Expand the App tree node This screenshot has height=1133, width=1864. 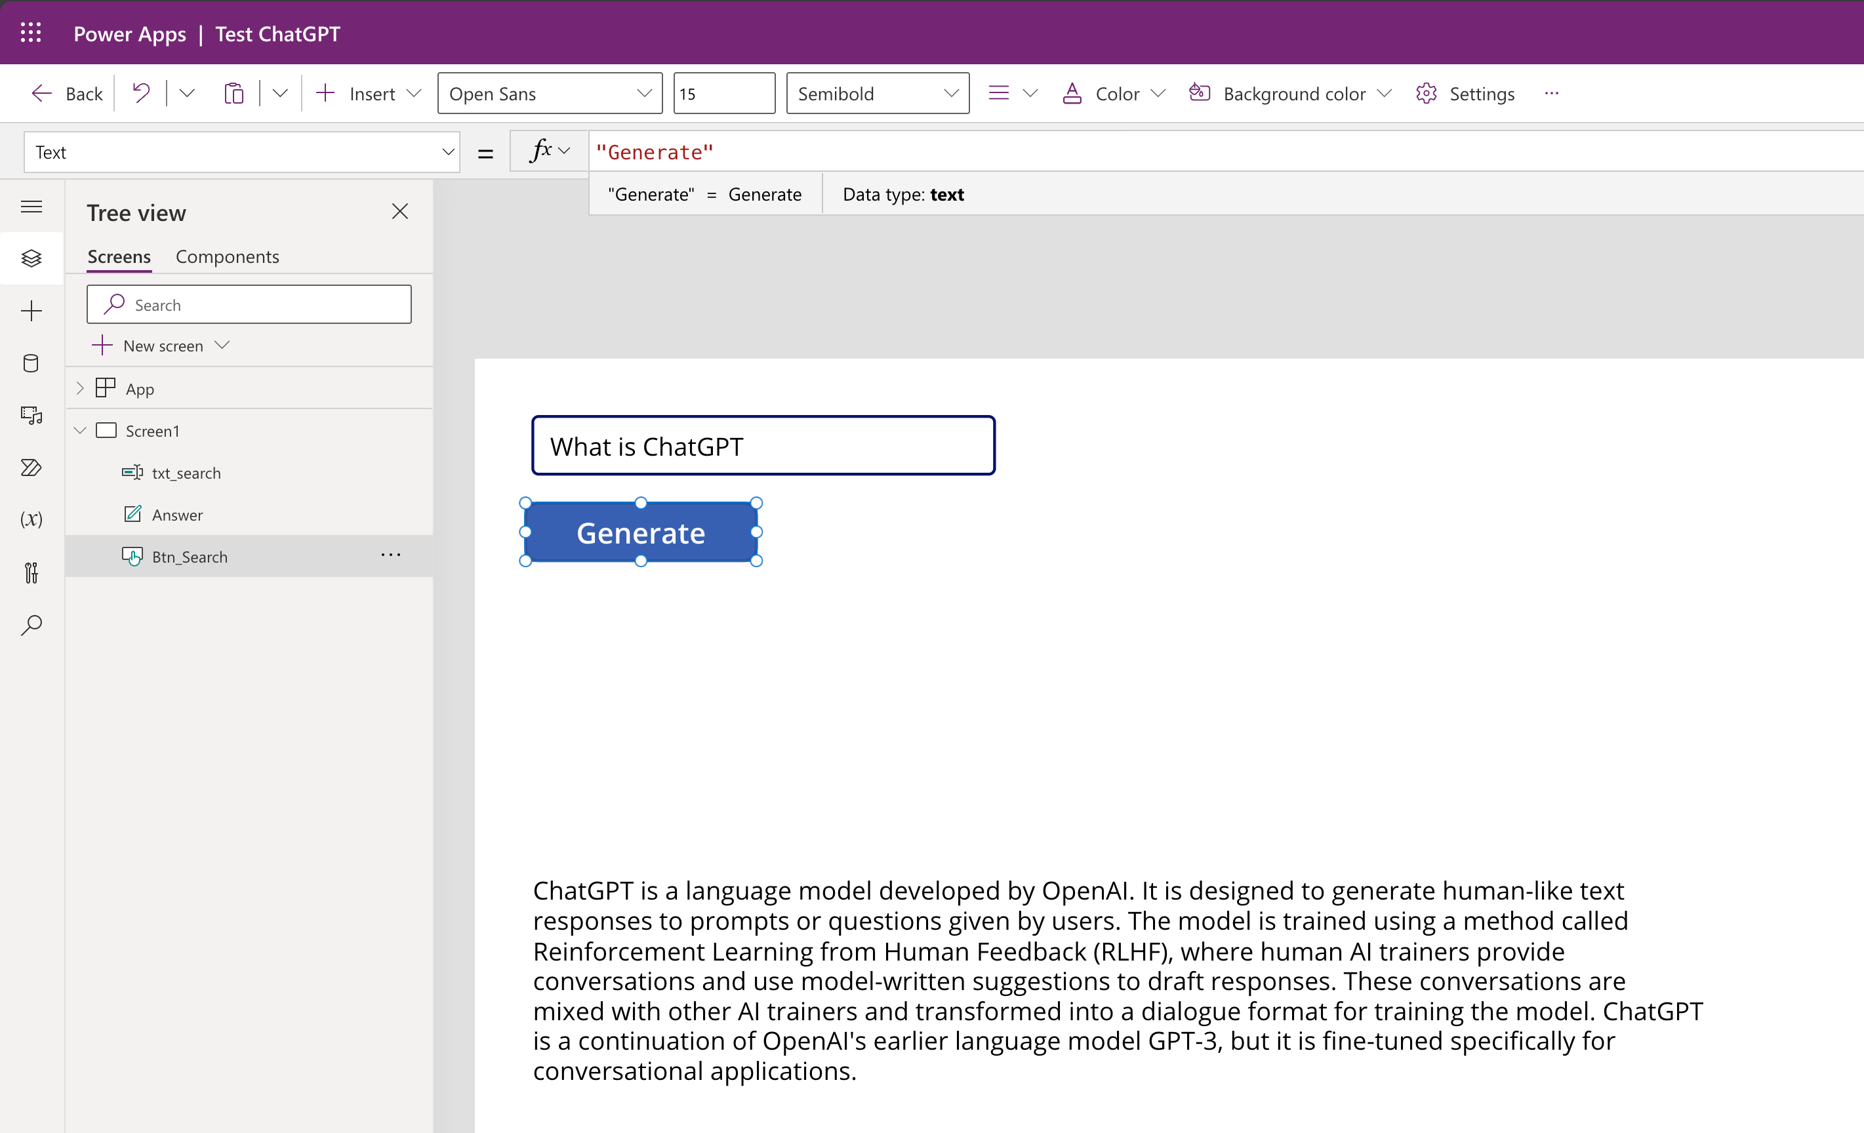tap(80, 389)
